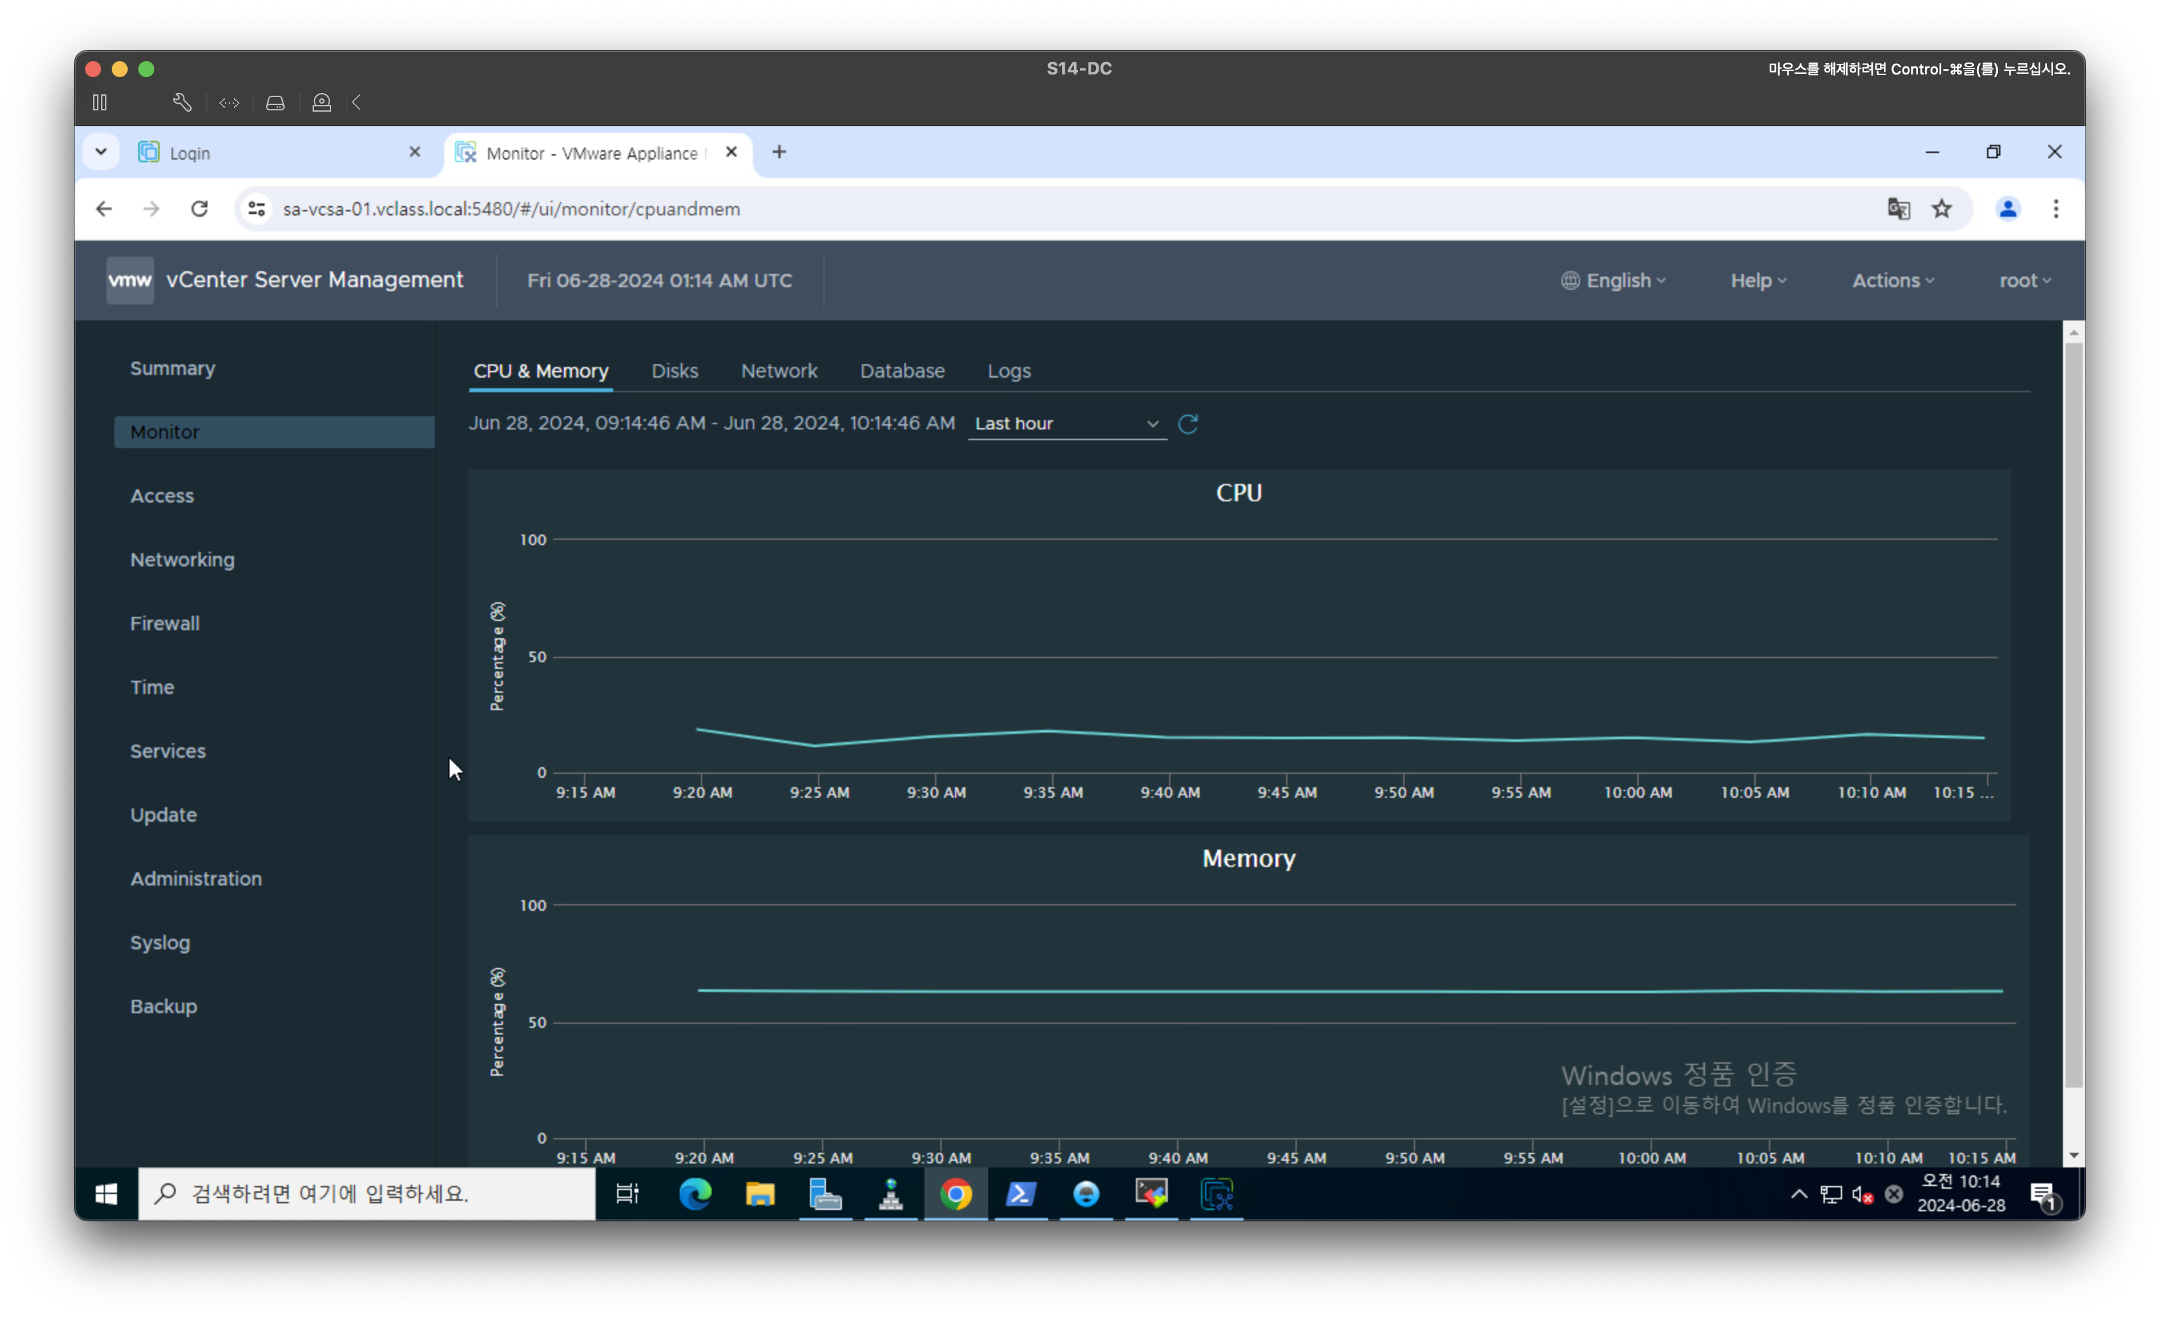Switch to the Disks tab

point(674,371)
